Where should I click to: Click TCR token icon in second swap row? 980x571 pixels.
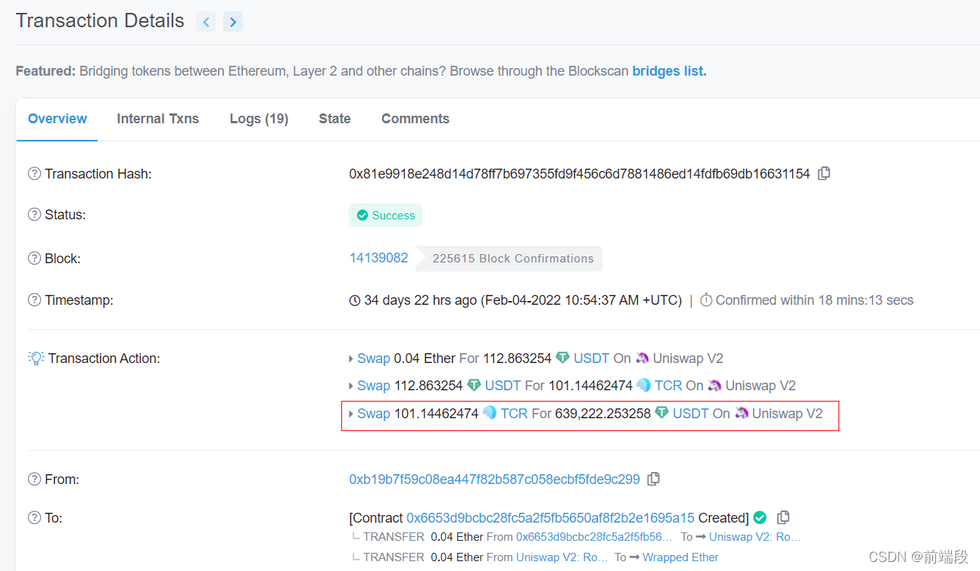(x=643, y=385)
